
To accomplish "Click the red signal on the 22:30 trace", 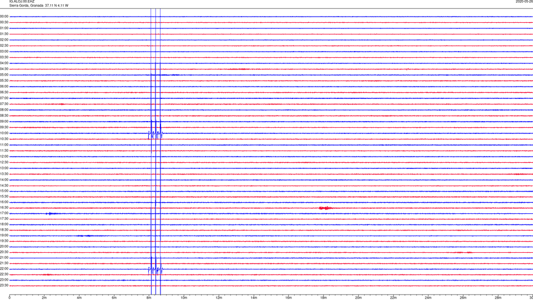I will pos(47,274).
